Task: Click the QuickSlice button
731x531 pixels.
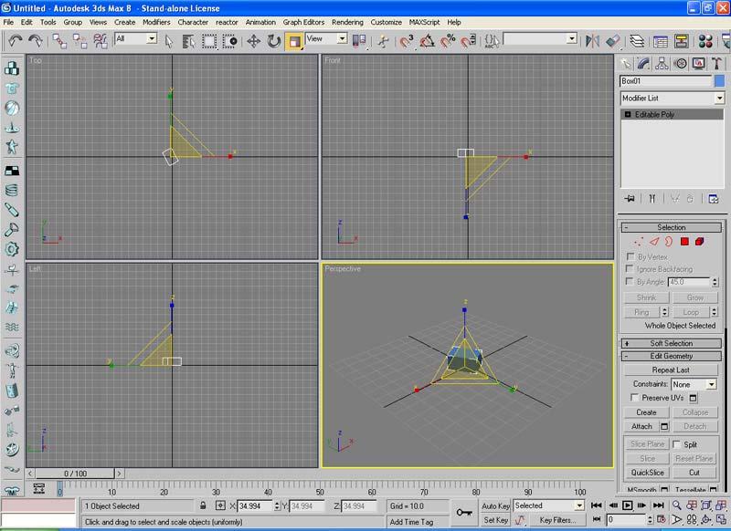Action: pos(647,473)
